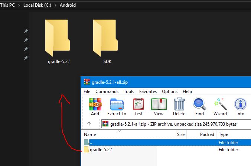Viewport: 251px width, 166px height.
Task: Click second pin icon in Explorer sidebar
Action: pyautogui.click(x=26, y=40)
